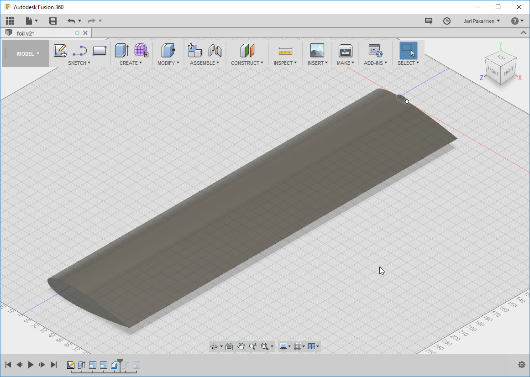Open the Help question-mark icon
This screenshot has height=377, width=530.
click(514, 21)
